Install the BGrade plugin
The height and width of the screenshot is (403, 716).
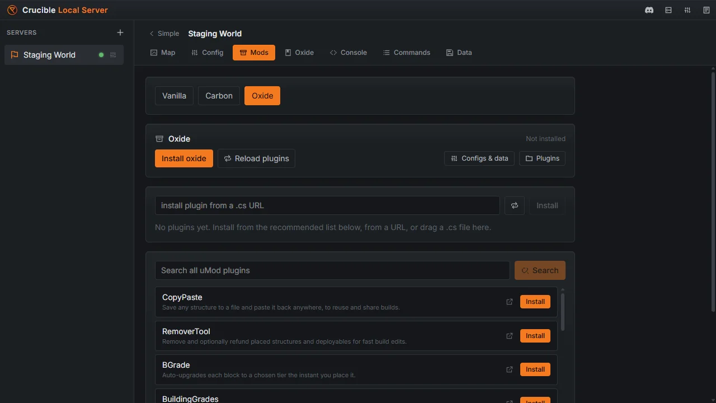pos(535,369)
